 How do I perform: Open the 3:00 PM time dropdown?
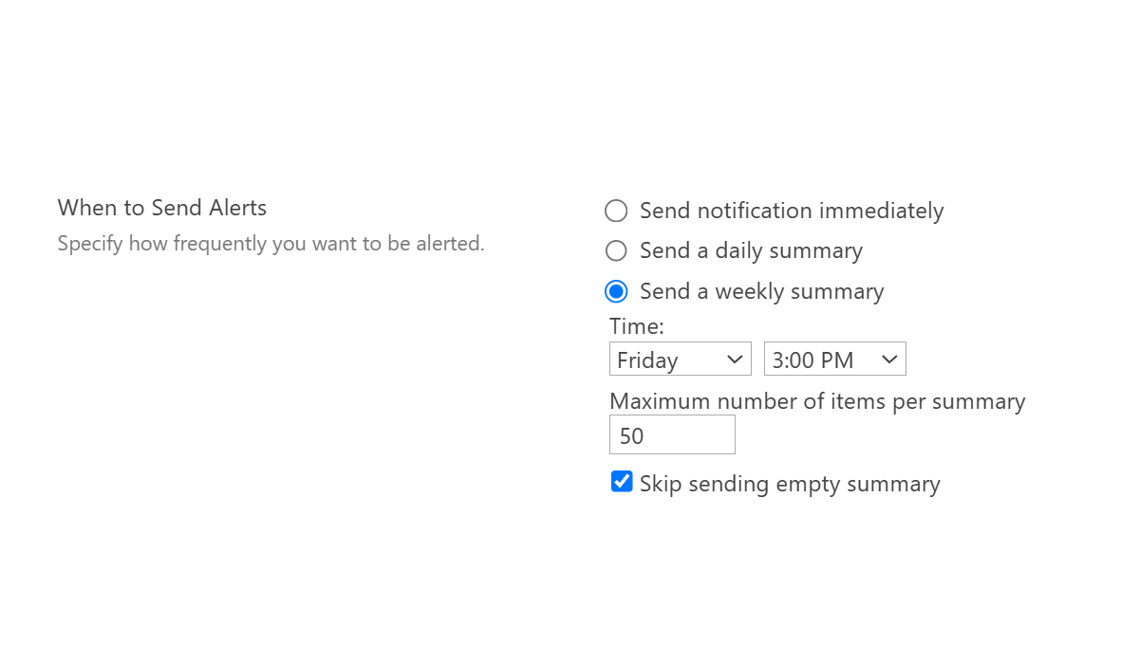(834, 360)
